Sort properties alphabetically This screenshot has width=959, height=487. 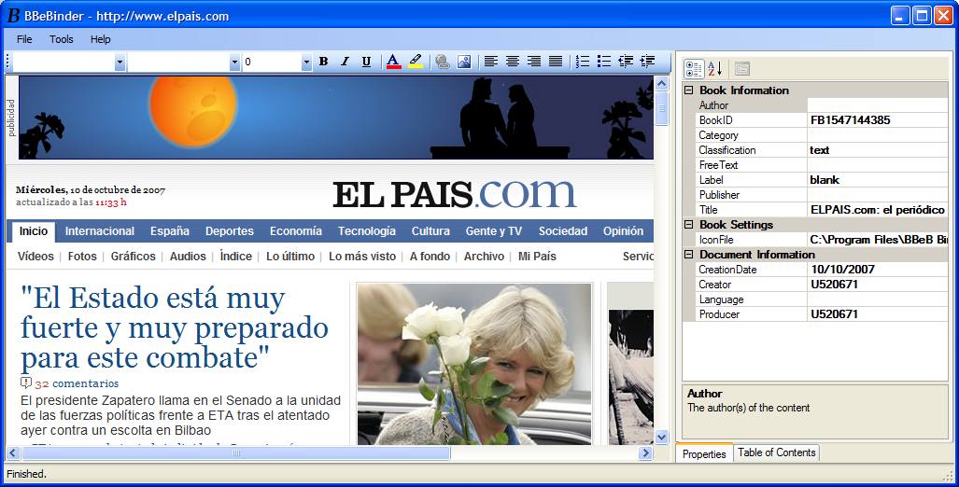tap(715, 68)
